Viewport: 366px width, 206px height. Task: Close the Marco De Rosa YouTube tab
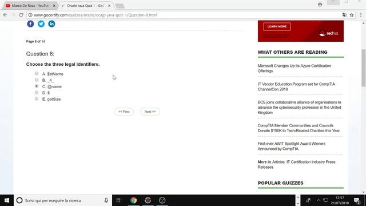point(54,6)
